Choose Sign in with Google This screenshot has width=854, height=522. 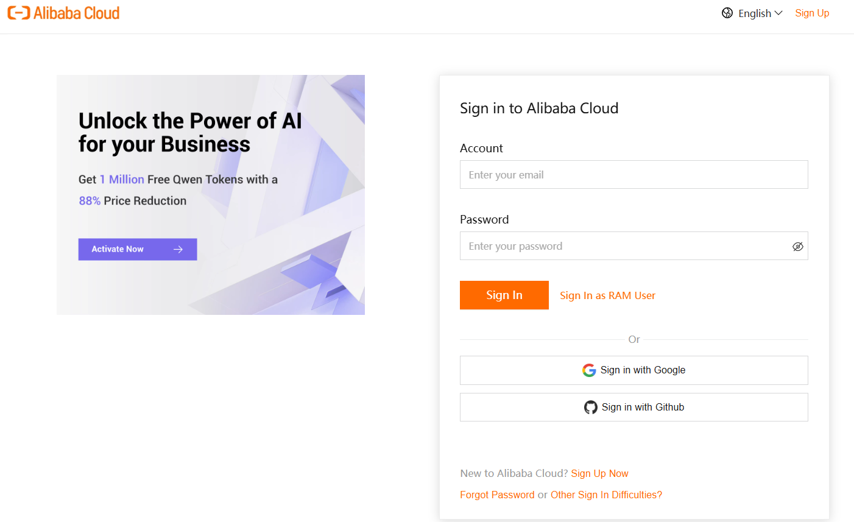(633, 370)
